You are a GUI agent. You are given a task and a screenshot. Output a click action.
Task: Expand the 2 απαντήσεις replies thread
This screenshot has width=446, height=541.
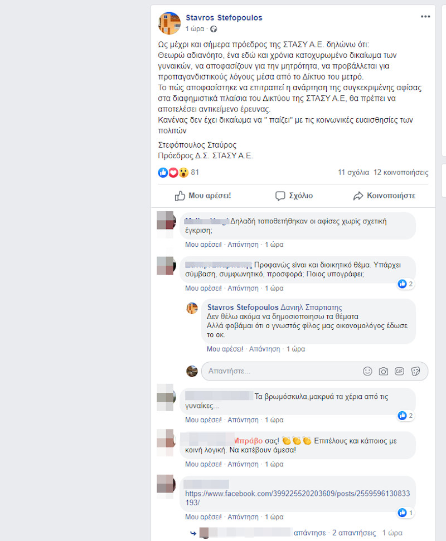pos(354,533)
